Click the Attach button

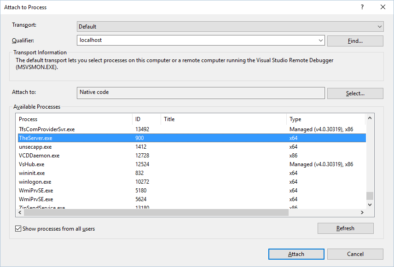tap(296, 254)
